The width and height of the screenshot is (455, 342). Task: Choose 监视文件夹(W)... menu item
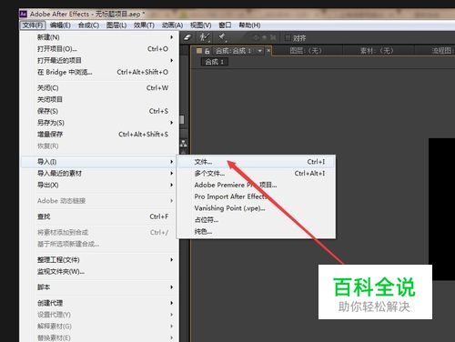tap(99, 272)
